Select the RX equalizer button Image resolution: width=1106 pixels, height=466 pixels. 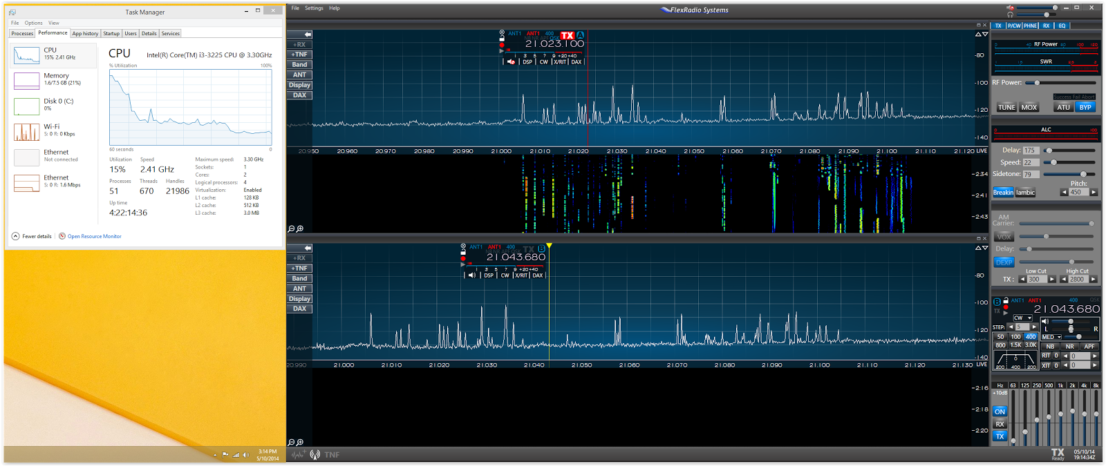click(x=1000, y=424)
